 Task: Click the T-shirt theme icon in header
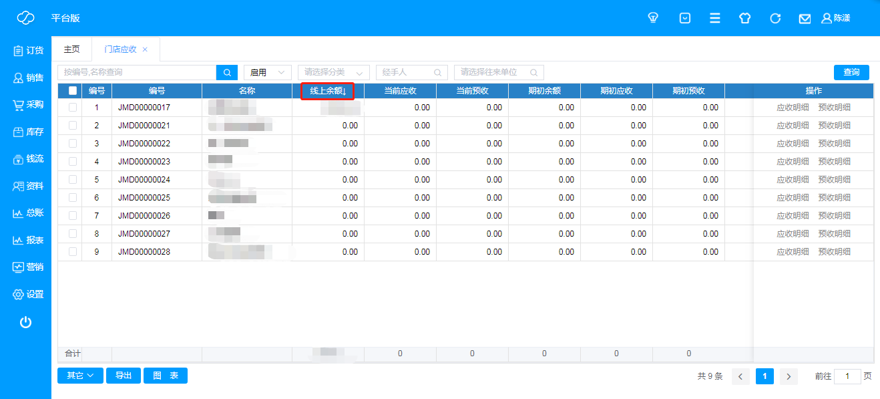point(744,18)
